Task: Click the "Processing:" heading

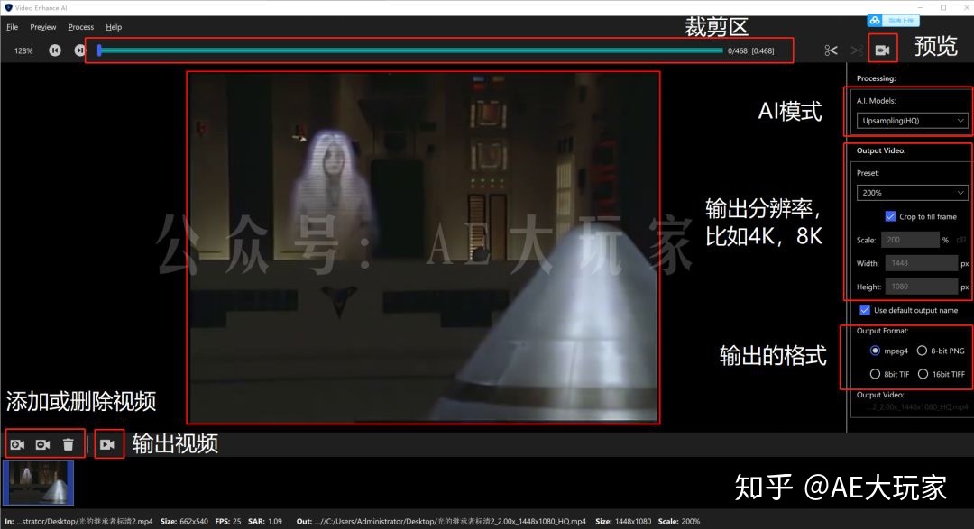Action: 876,78
